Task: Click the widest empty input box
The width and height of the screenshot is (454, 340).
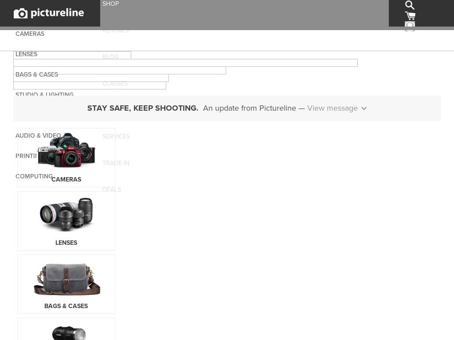Action: point(185,63)
